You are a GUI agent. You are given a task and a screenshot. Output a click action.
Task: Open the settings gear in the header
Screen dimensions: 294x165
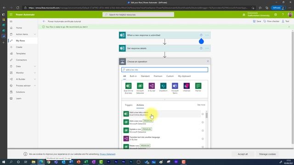tap(276, 14)
